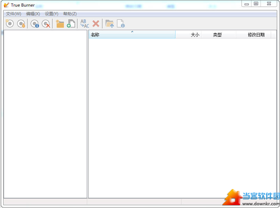Sort by the 类型 column header
The height and width of the screenshot is (208, 280).
point(219,35)
